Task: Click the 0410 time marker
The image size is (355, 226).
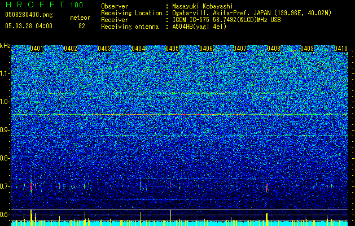Action: 341,49
